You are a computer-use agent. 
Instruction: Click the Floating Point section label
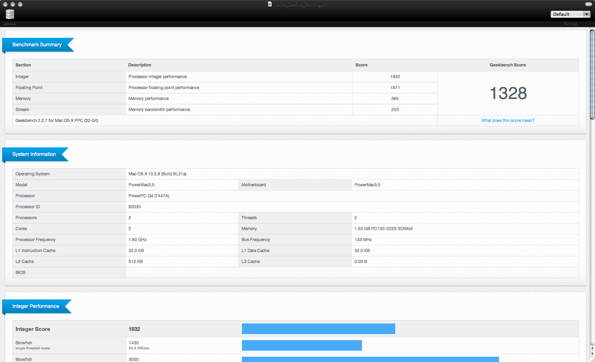pos(29,88)
